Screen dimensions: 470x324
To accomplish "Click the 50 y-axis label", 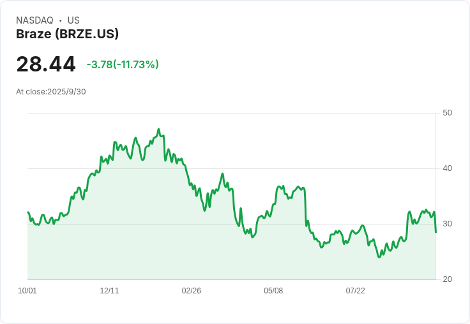I will pos(447,113).
